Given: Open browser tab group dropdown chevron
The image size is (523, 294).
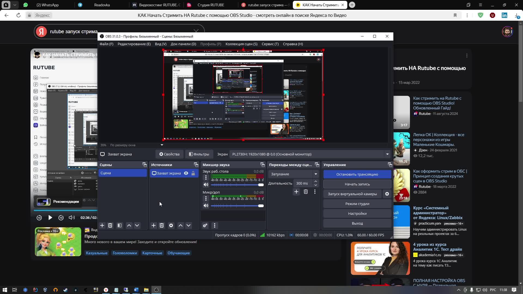Looking at the screenshot, I should (15, 5).
